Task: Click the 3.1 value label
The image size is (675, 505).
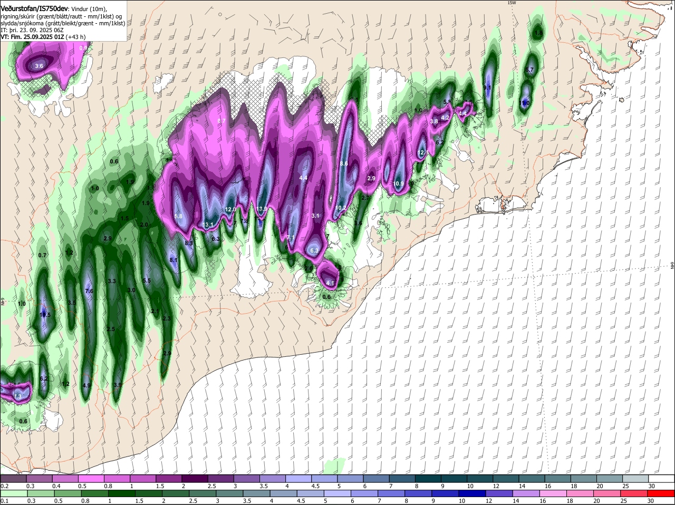Action: [315, 216]
